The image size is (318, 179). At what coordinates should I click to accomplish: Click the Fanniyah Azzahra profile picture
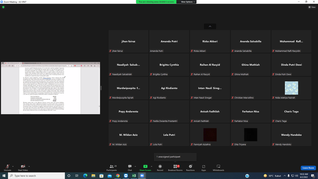click(210, 135)
